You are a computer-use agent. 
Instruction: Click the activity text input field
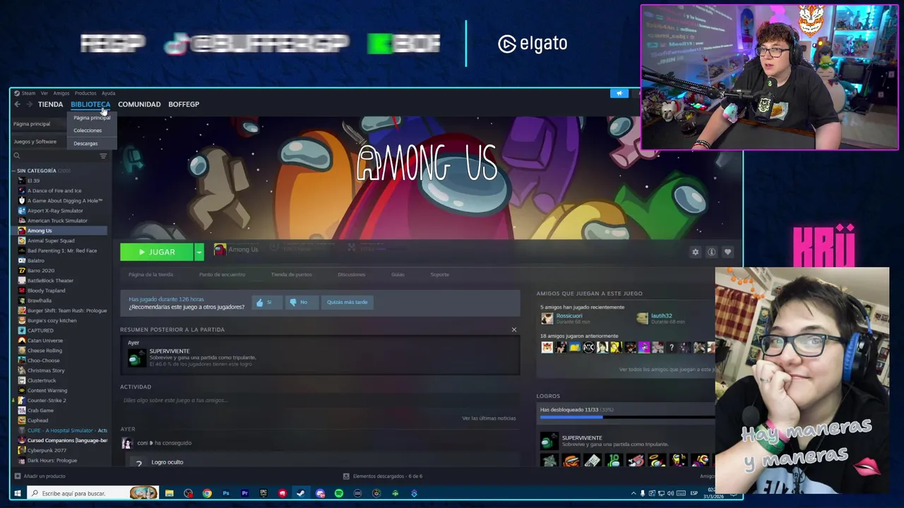[321, 400]
